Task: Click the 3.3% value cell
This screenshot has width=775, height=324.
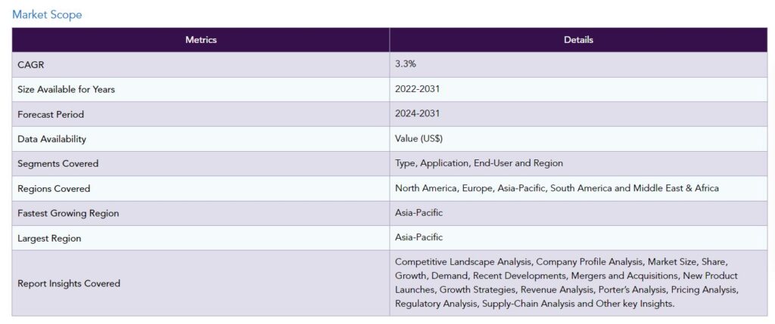Action: tap(578, 65)
